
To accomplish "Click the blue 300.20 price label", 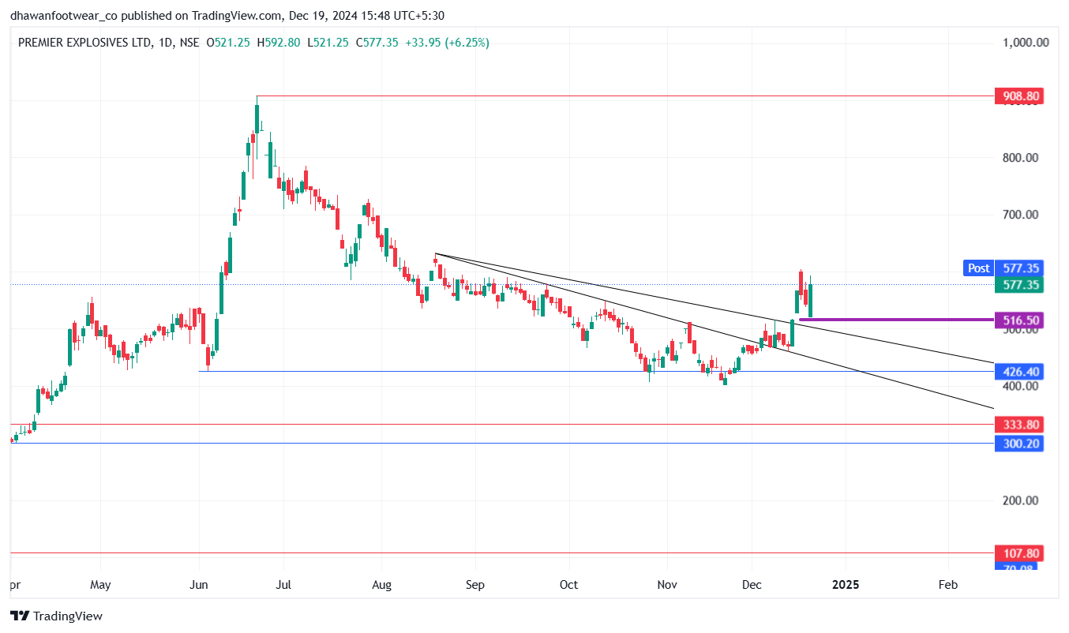I will [1018, 444].
